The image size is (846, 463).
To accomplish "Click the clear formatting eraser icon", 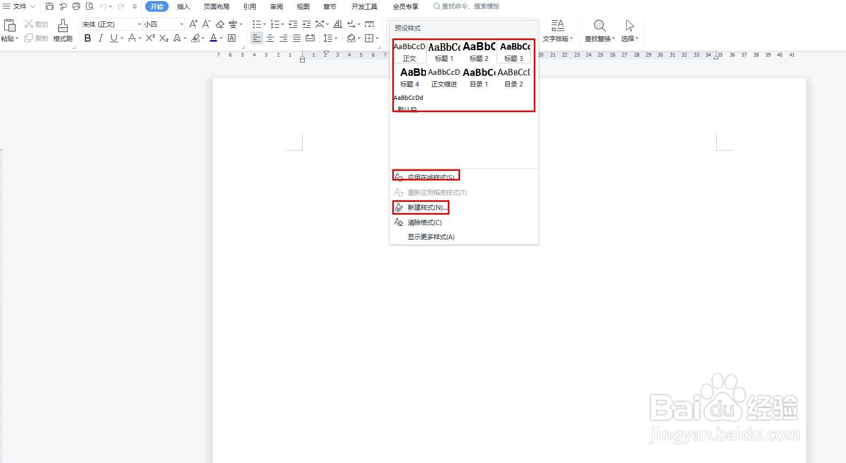I will tap(220, 24).
